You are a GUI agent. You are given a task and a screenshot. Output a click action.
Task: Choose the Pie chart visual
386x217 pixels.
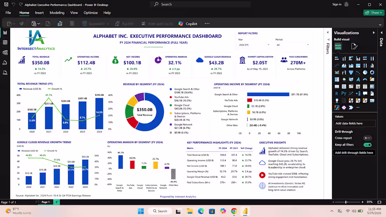coord(365,73)
